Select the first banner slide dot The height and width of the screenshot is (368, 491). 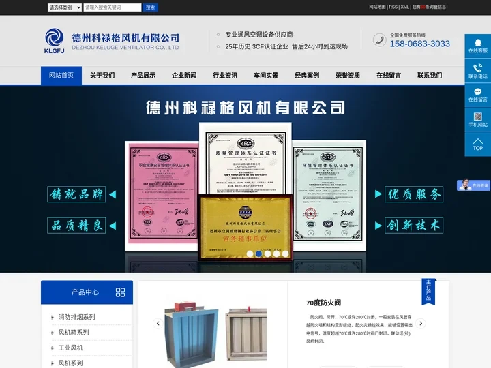coord(250,254)
